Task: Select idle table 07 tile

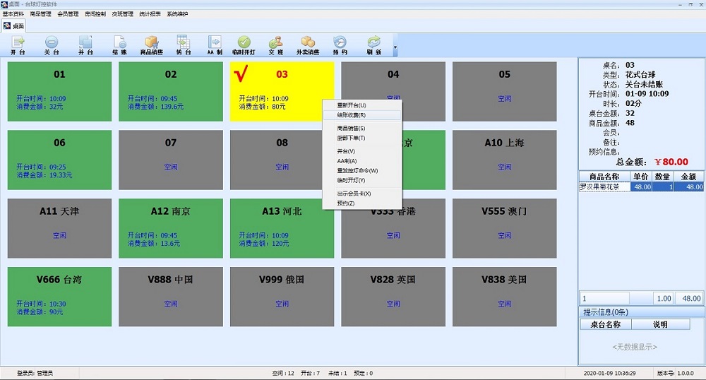Action: 171,160
